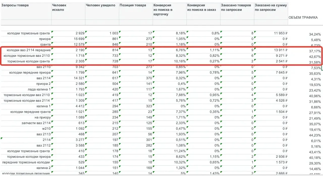Click query cell "колодки передние гранта"
The image size is (323, 176).
(31, 112)
